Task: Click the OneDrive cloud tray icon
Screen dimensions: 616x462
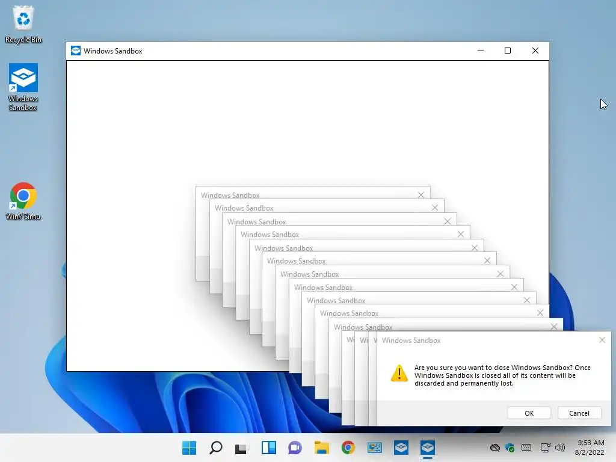Action: [x=495, y=448]
